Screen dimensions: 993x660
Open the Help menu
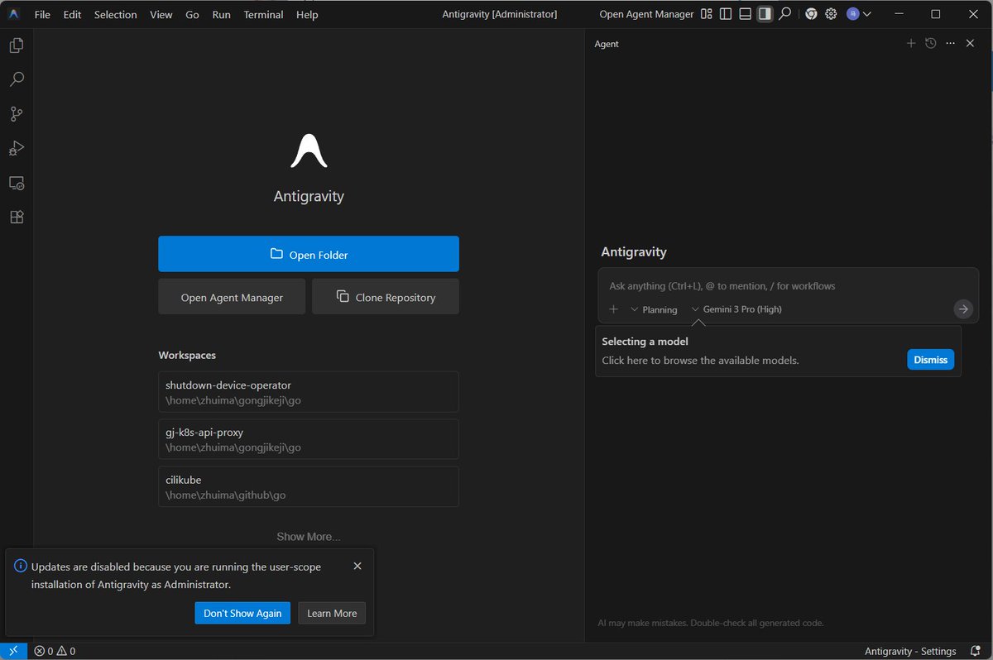pyautogui.click(x=307, y=14)
